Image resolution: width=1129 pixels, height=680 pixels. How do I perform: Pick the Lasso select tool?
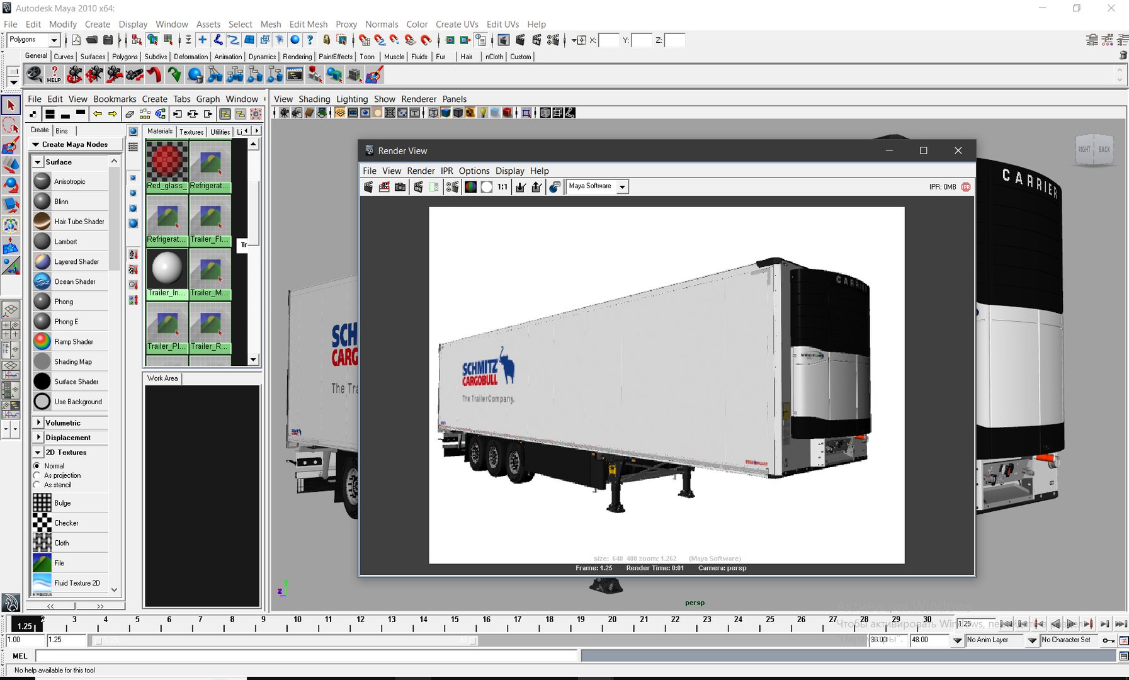[x=11, y=125]
